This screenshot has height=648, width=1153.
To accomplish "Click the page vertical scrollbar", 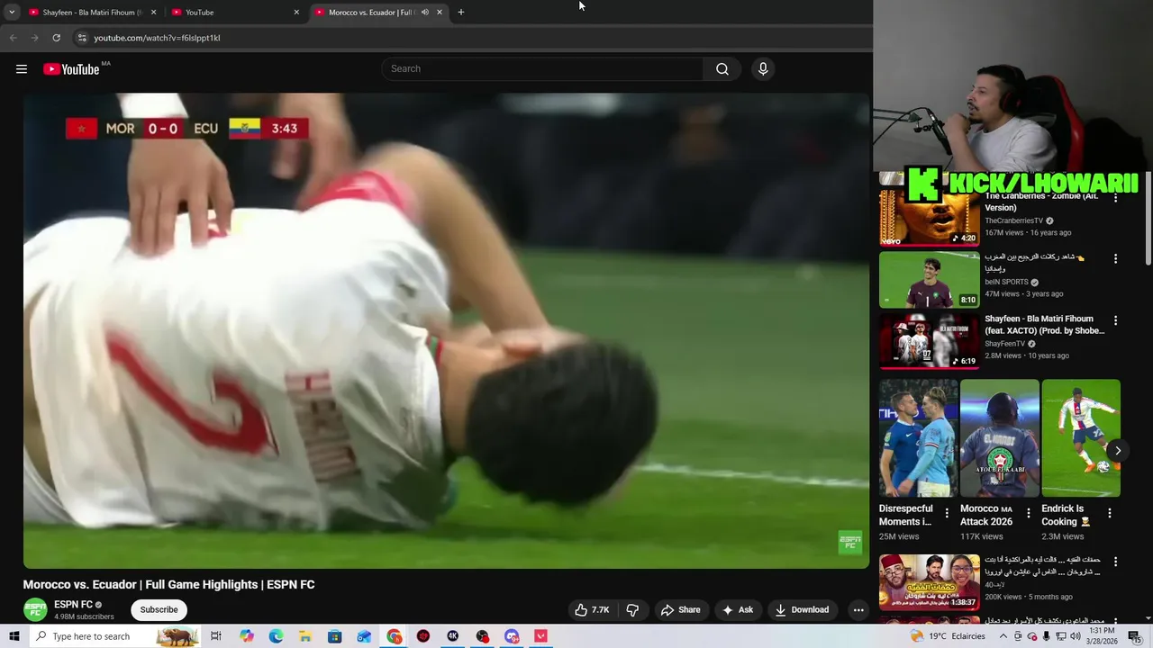I will [1148, 216].
